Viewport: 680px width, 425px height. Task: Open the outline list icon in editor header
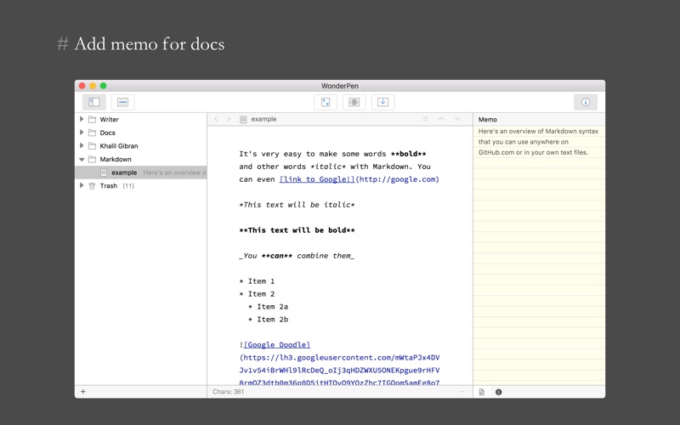click(x=426, y=120)
